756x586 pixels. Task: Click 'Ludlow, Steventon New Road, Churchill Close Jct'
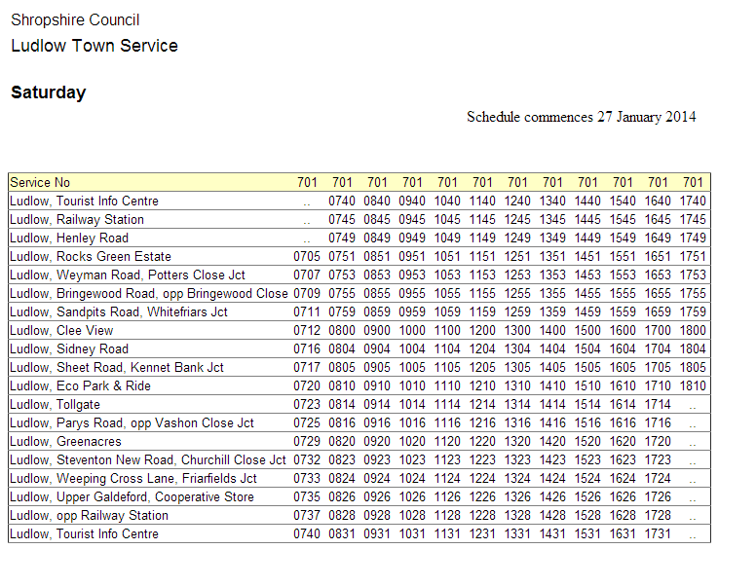click(147, 460)
